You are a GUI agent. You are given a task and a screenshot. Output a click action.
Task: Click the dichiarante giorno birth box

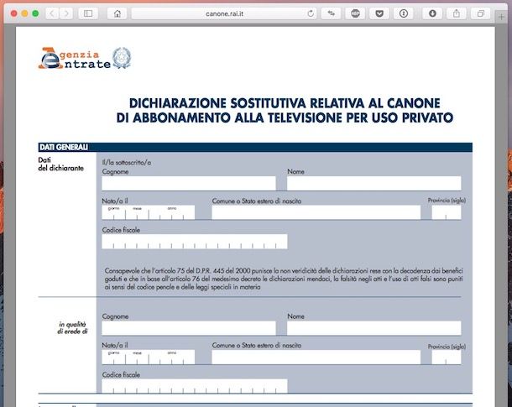(x=113, y=212)
